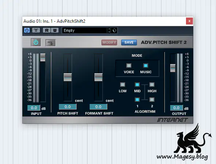This screenshot has height=164, width=216.
Task: Click the bypass effect button in host bar
Action: [x=36, y=30]
